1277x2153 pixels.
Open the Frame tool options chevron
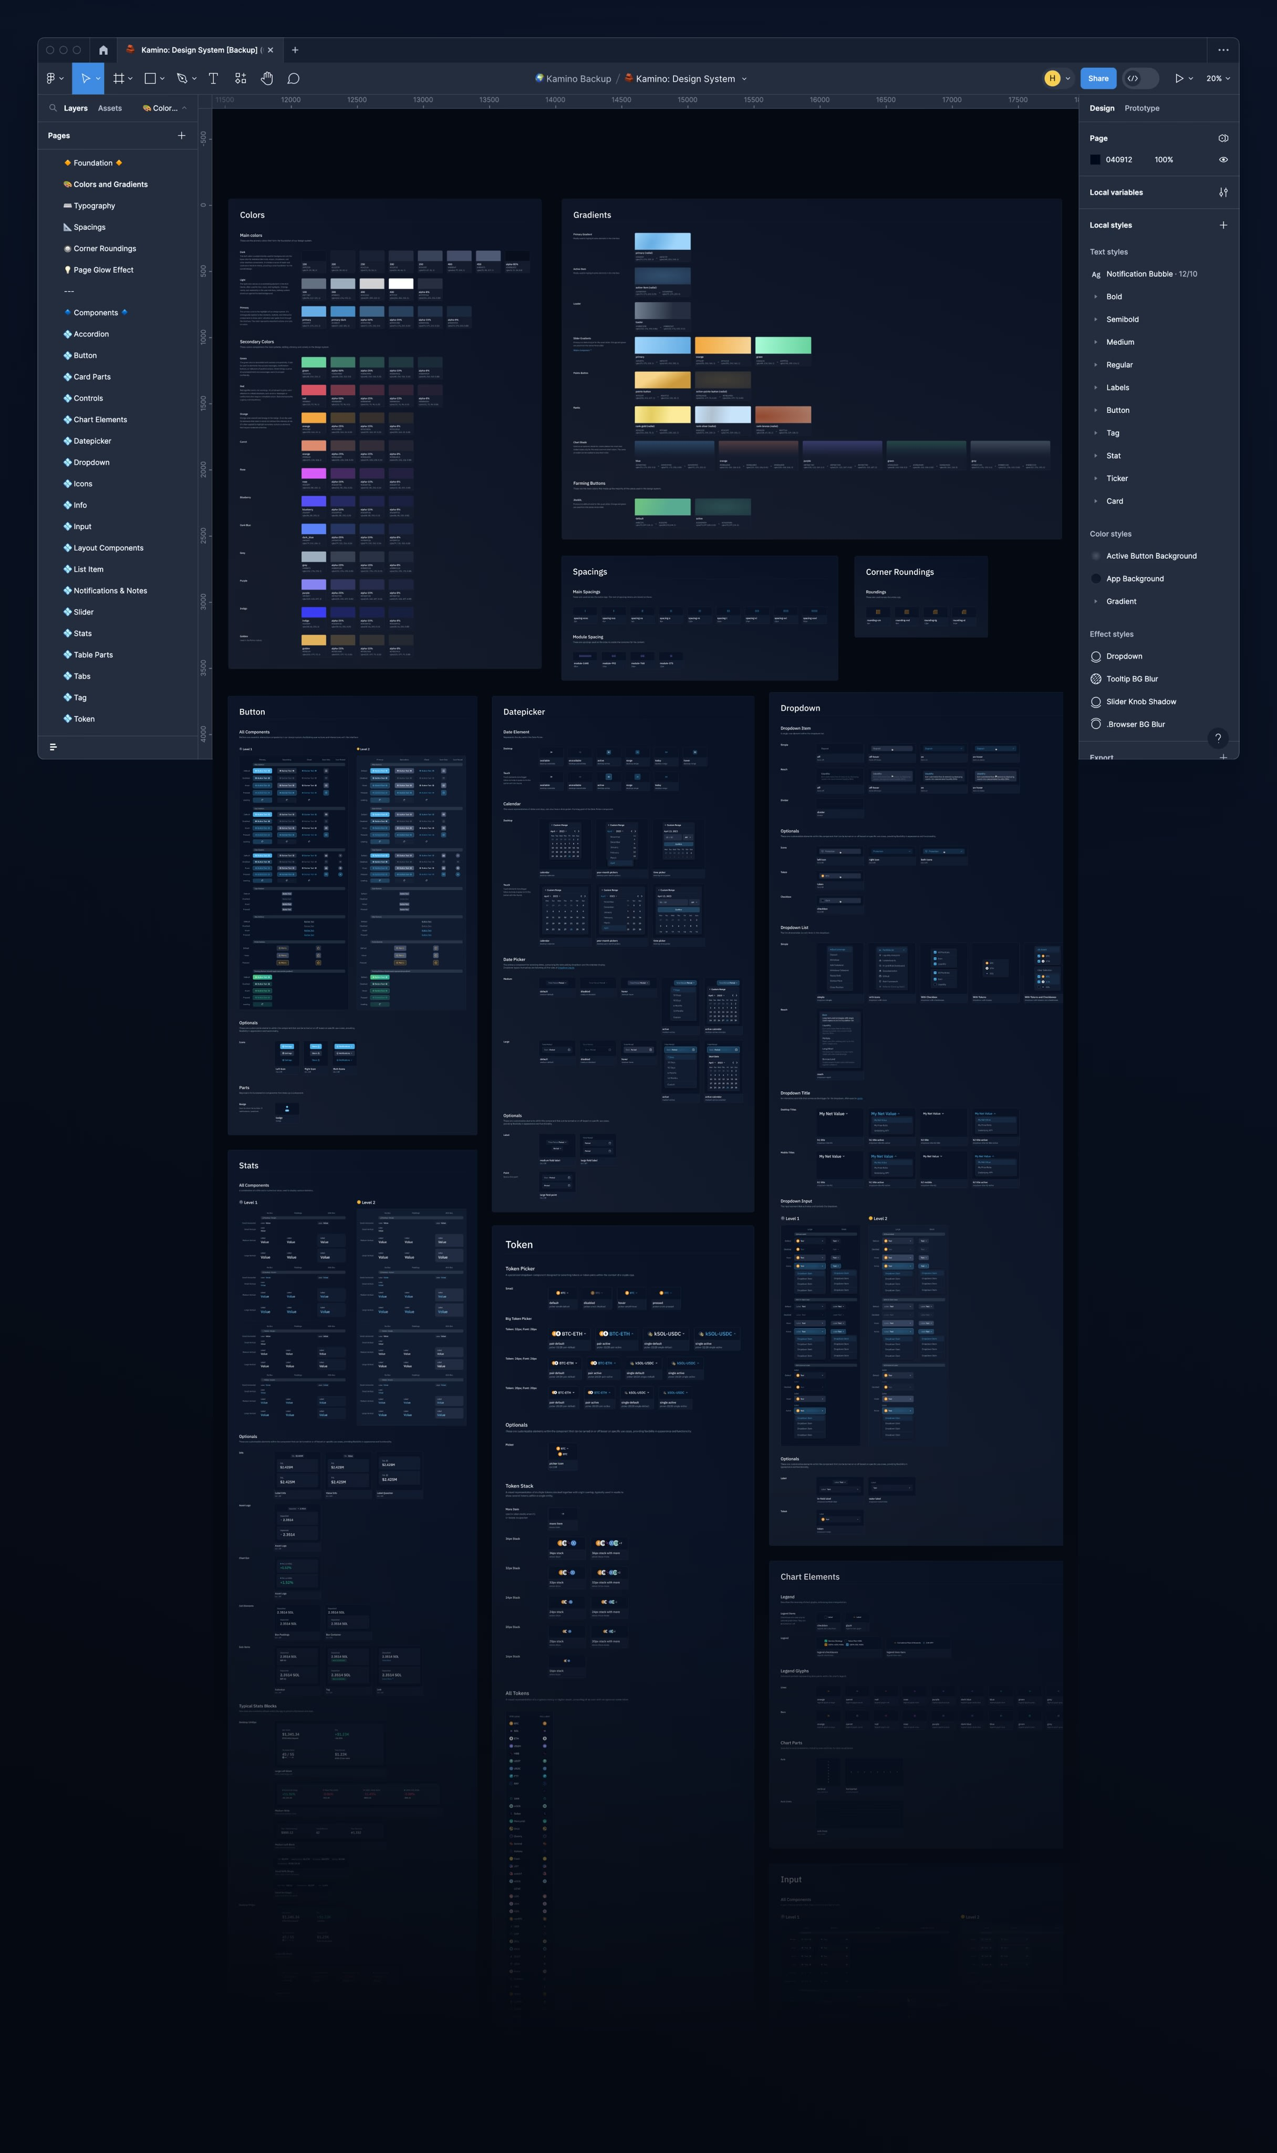[131, 78]
